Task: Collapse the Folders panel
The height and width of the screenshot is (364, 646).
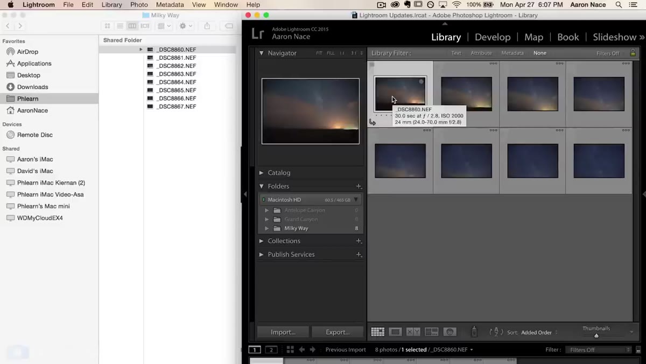Action: pos(262,186)
